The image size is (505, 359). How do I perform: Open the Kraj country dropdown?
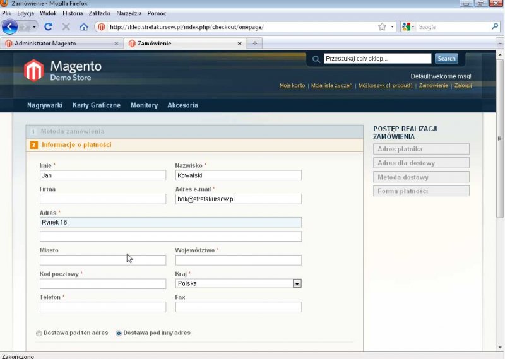(x=297, y=284)
